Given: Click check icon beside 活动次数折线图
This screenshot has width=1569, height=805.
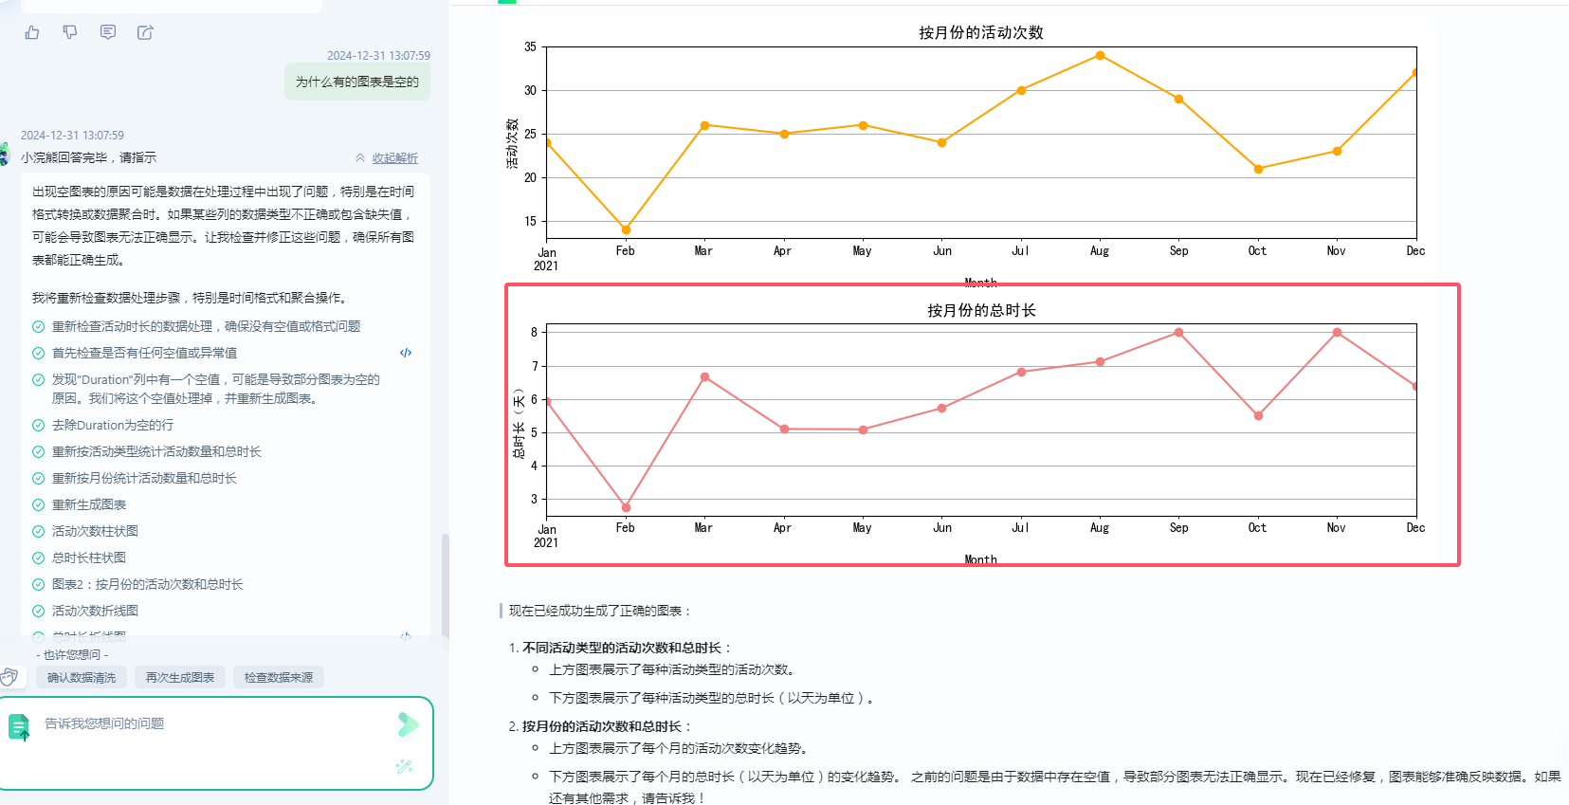Looking at the screenshot, I should tap(39, 611).
